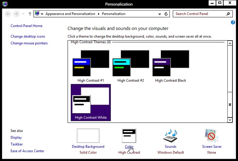Click the Back navigation arrow
Image resolution: width=238 pixels, height=161 pixels.
point(8,14)
